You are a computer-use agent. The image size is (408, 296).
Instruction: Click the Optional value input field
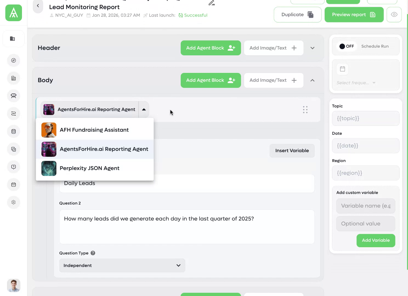[x=365, y=224]
